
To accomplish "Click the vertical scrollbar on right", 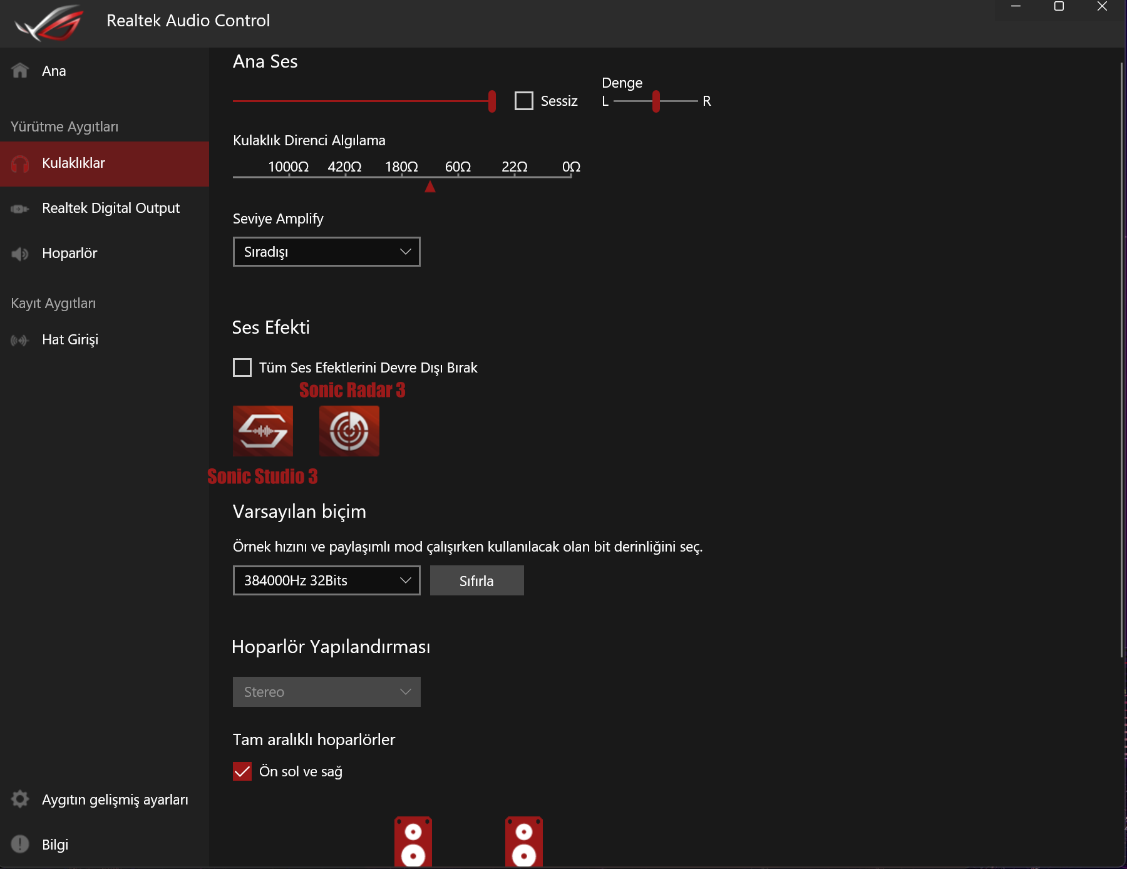I will 1121,360.
